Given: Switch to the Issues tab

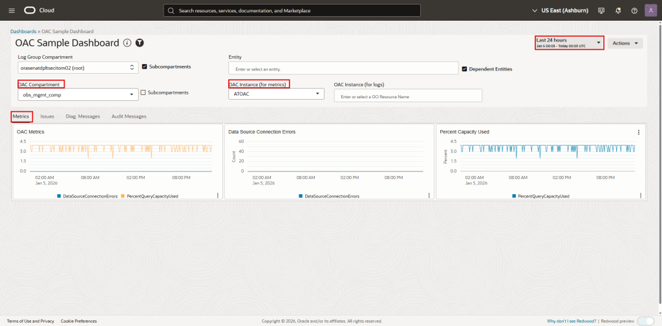Looking at the screenshot, I should pos(47,116).
